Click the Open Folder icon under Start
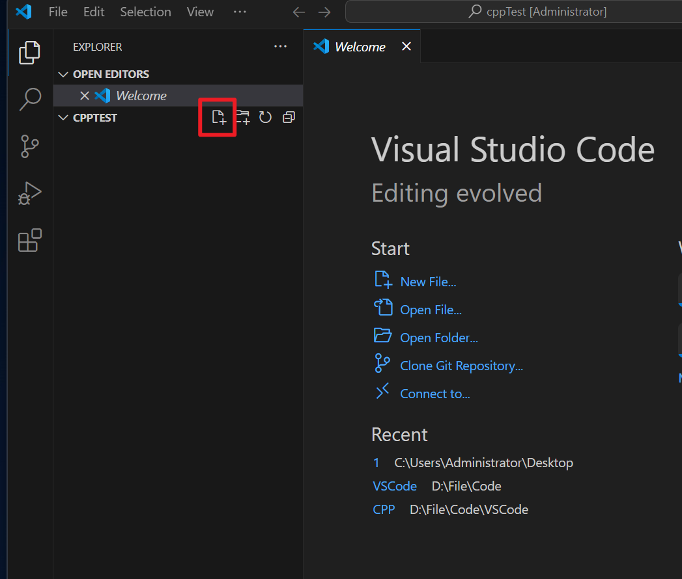The image size is (682, 579). 383,335
